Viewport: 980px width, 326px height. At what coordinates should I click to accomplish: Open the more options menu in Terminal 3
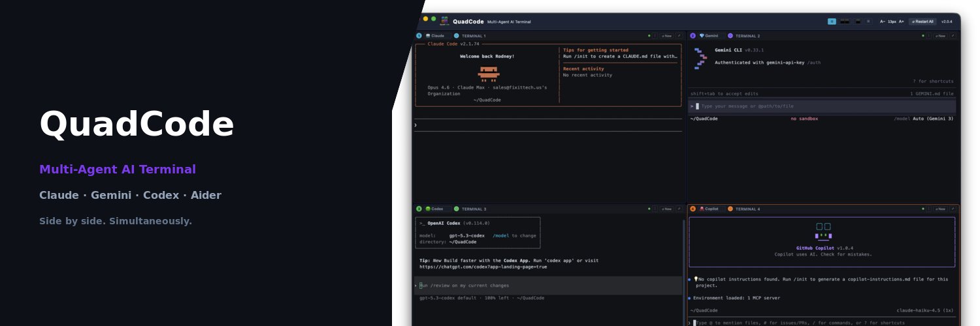click(x=655, y=209)
